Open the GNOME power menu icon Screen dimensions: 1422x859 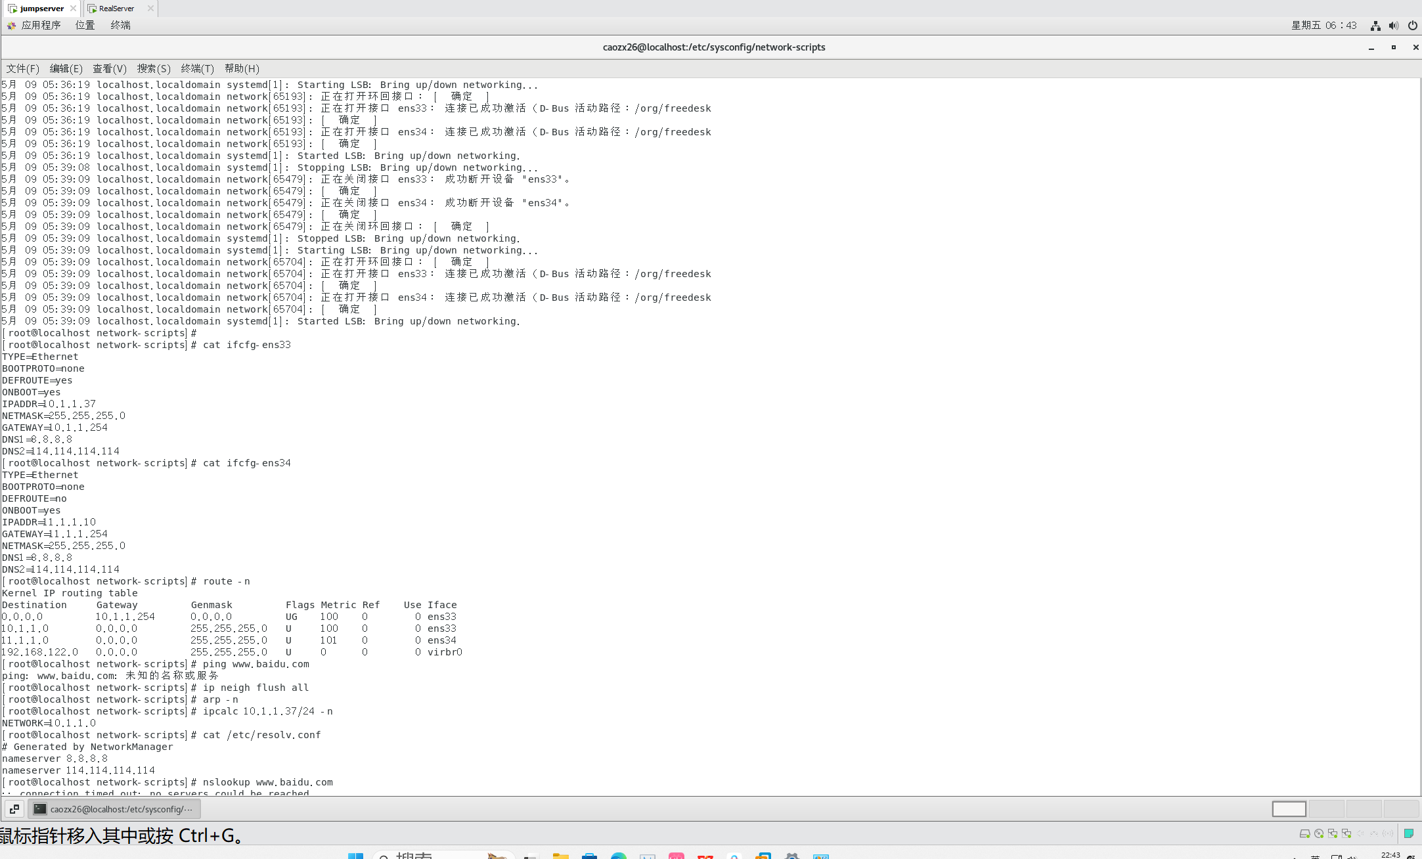1412,26
